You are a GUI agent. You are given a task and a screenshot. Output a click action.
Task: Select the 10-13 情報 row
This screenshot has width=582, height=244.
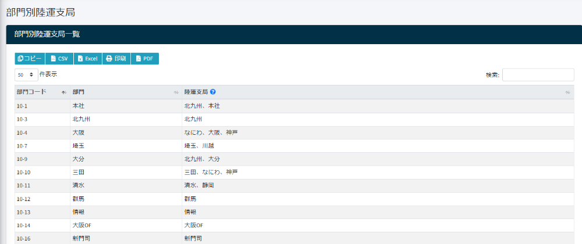coord(23,212)
